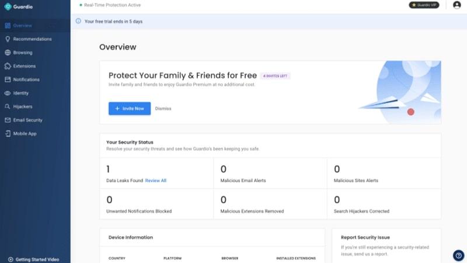Image resolution: width=467 pixels, height=263 pixels.
Task: Open the Mobile App sidebar item
Action: [x=25, y=133]
